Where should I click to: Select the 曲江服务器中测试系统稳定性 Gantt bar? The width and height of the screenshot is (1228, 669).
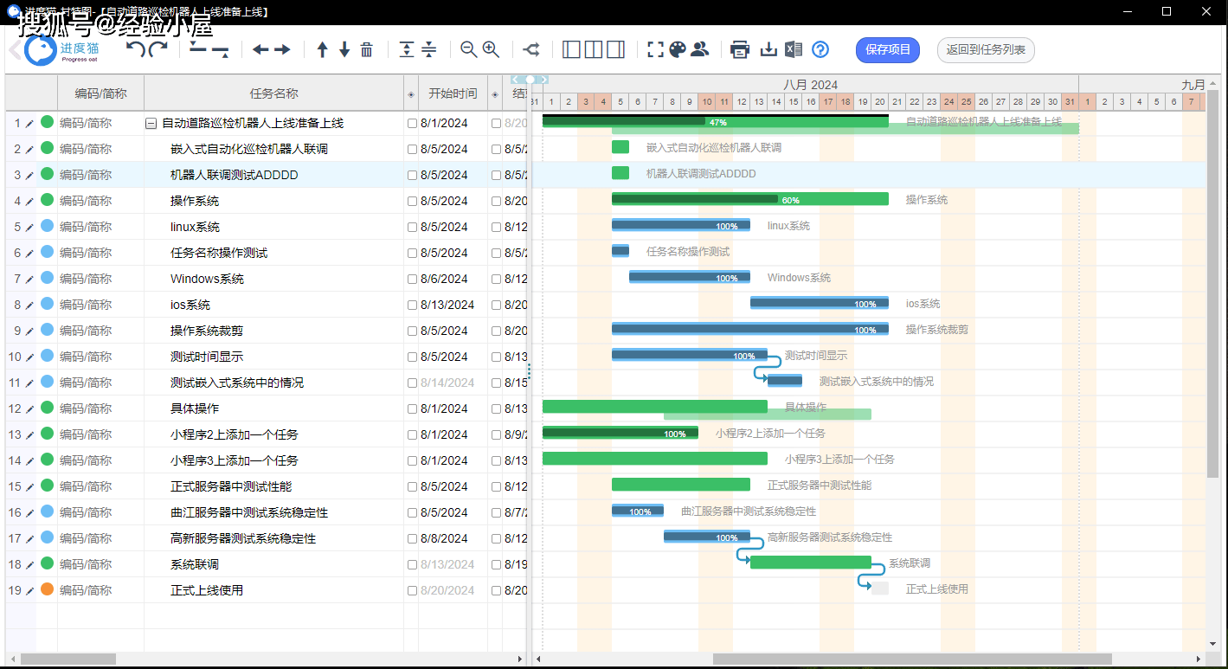[637, 511]
